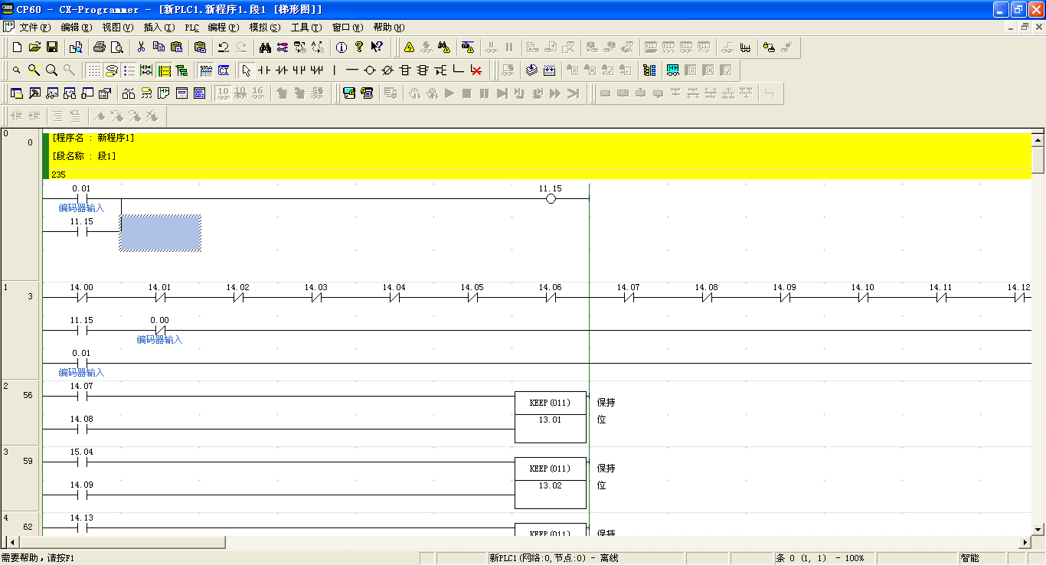Select the 11.15 output coil
This screenshot has width=1046, height=565.
coord(550,199)
